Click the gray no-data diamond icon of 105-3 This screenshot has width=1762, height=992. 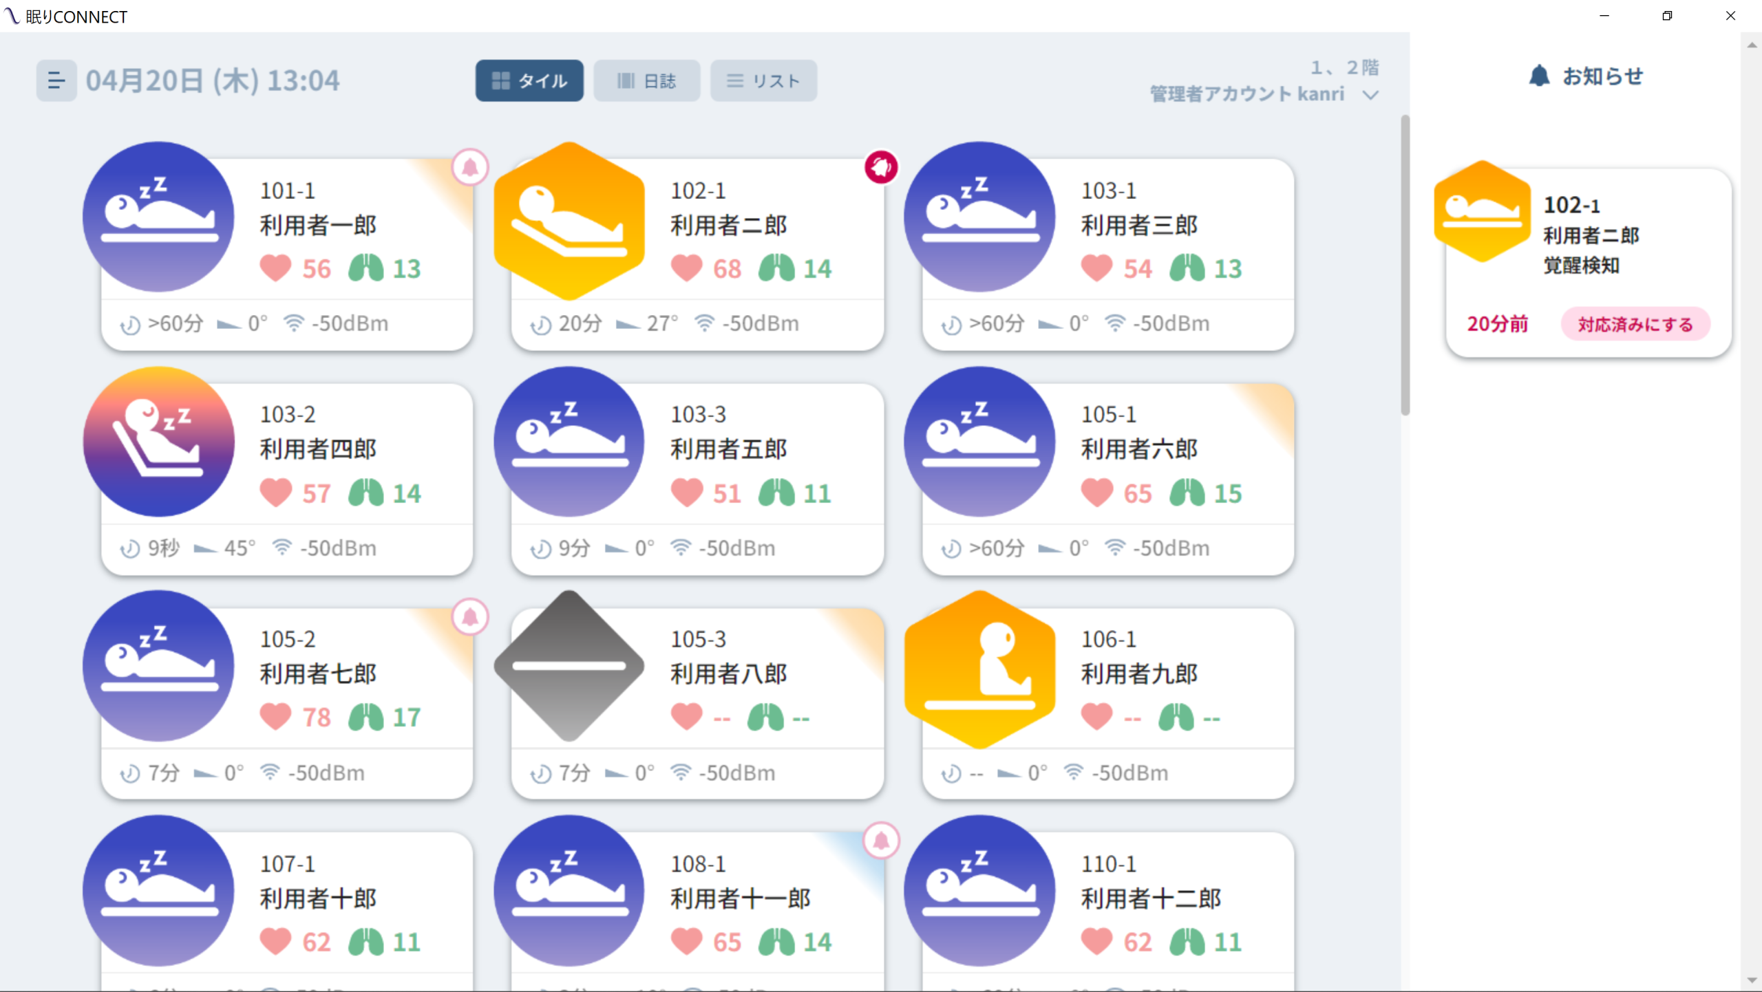[569, 666]
